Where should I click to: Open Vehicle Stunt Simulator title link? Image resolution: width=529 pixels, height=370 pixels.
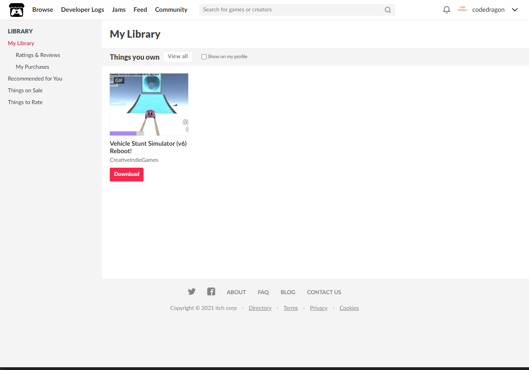[x=148, y=147]
